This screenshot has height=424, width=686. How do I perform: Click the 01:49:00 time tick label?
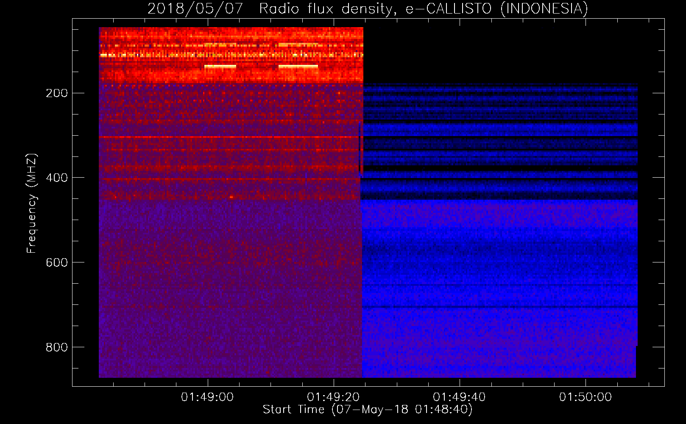coord(207,397)
